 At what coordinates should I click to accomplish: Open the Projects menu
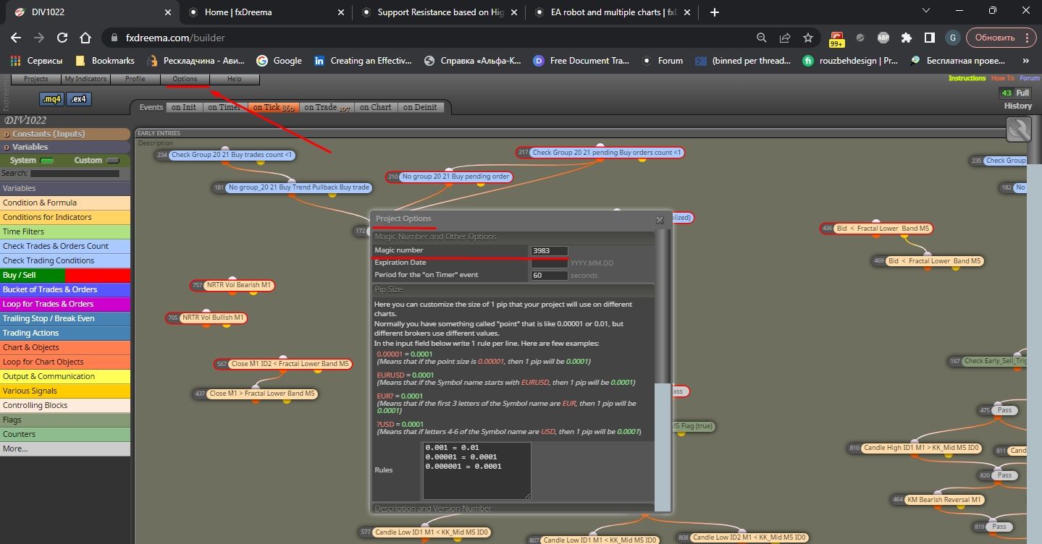tap(36, 79)
